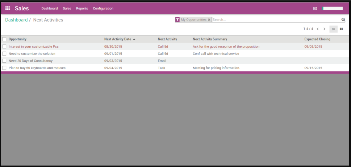Remove the My Opportunities filter

[x=209, y=19]
